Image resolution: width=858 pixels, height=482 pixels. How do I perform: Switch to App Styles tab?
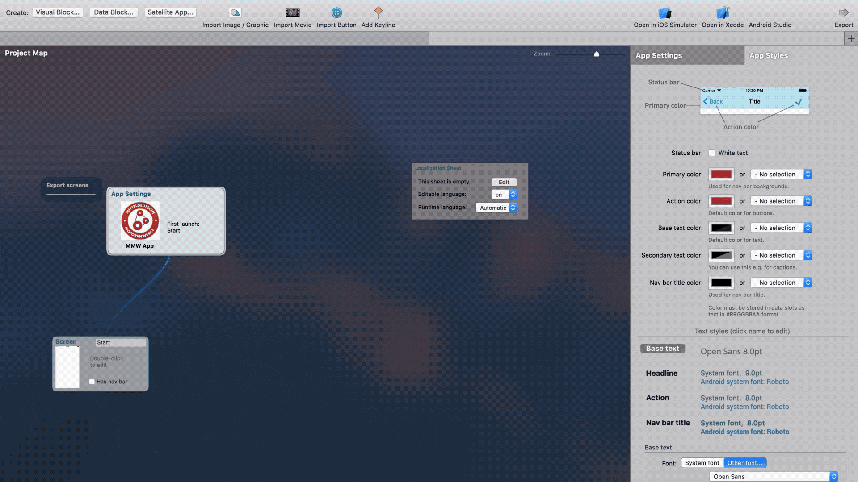(768, 55)
